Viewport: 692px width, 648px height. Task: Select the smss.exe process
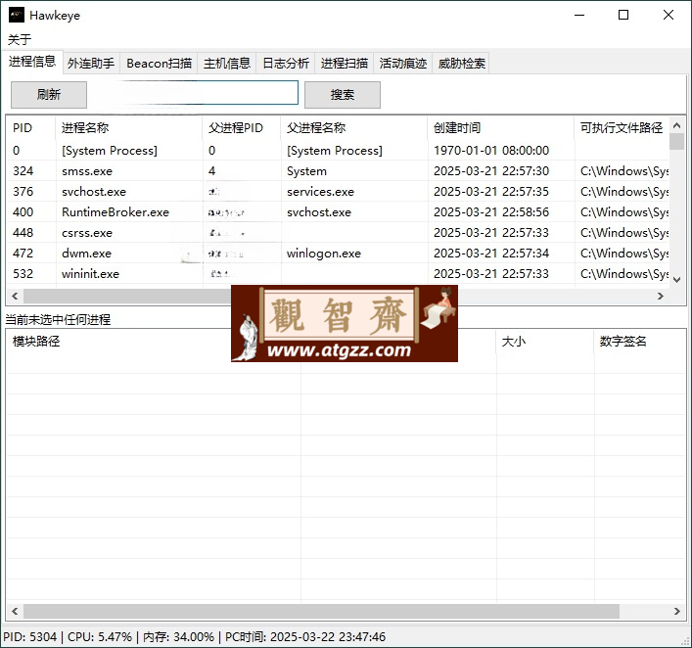87,171
